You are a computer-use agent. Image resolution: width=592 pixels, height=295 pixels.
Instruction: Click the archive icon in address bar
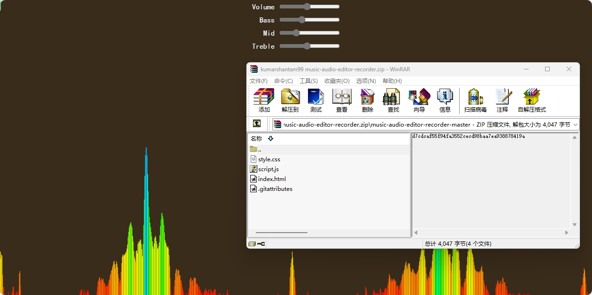click(278, 124)
